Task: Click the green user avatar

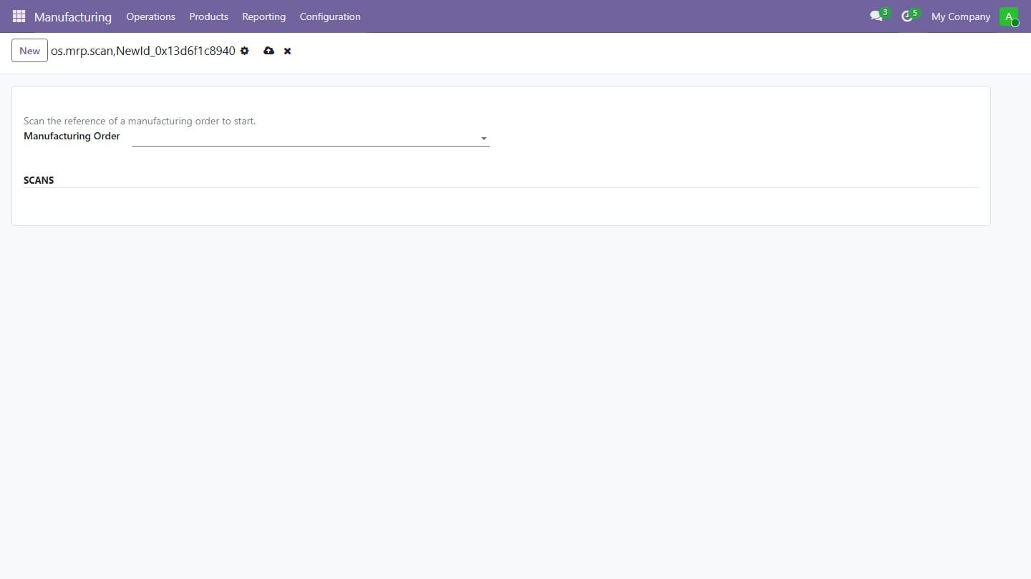Action: (x=1009, y=16)
